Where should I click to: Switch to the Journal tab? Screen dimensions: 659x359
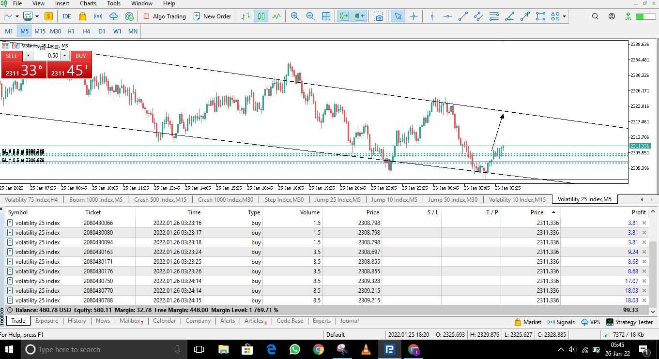coord(349,321)
